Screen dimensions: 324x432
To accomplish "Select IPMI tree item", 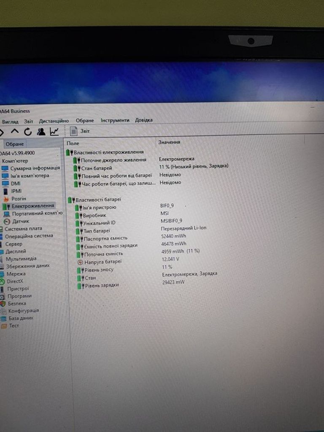I will click(x=12, y=191).
